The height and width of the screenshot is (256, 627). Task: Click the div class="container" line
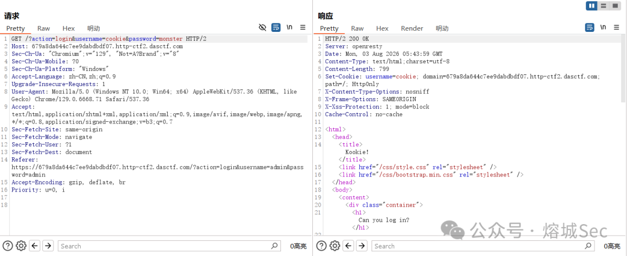tap(384, 205)
